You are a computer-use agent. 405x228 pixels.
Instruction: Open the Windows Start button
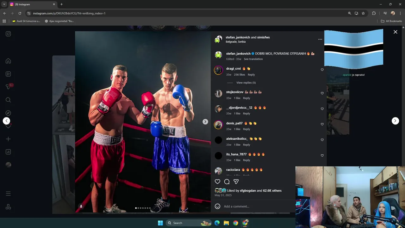tap(160, 223)
